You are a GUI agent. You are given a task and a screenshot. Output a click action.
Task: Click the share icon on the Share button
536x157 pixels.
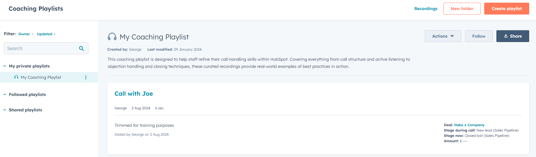click(506, 36)
